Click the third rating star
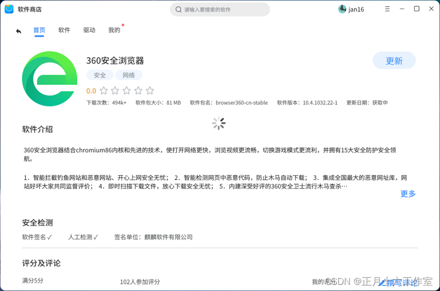 click(x=127, y=90)
